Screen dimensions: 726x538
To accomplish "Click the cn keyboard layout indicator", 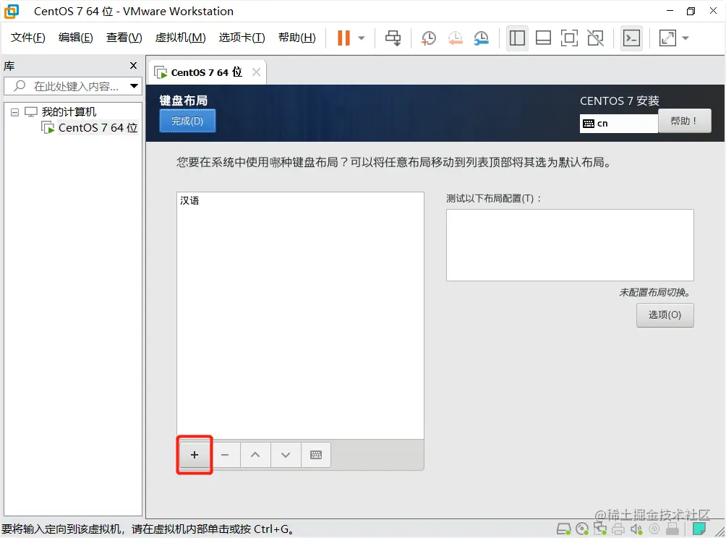I will (x=618, y=124).
